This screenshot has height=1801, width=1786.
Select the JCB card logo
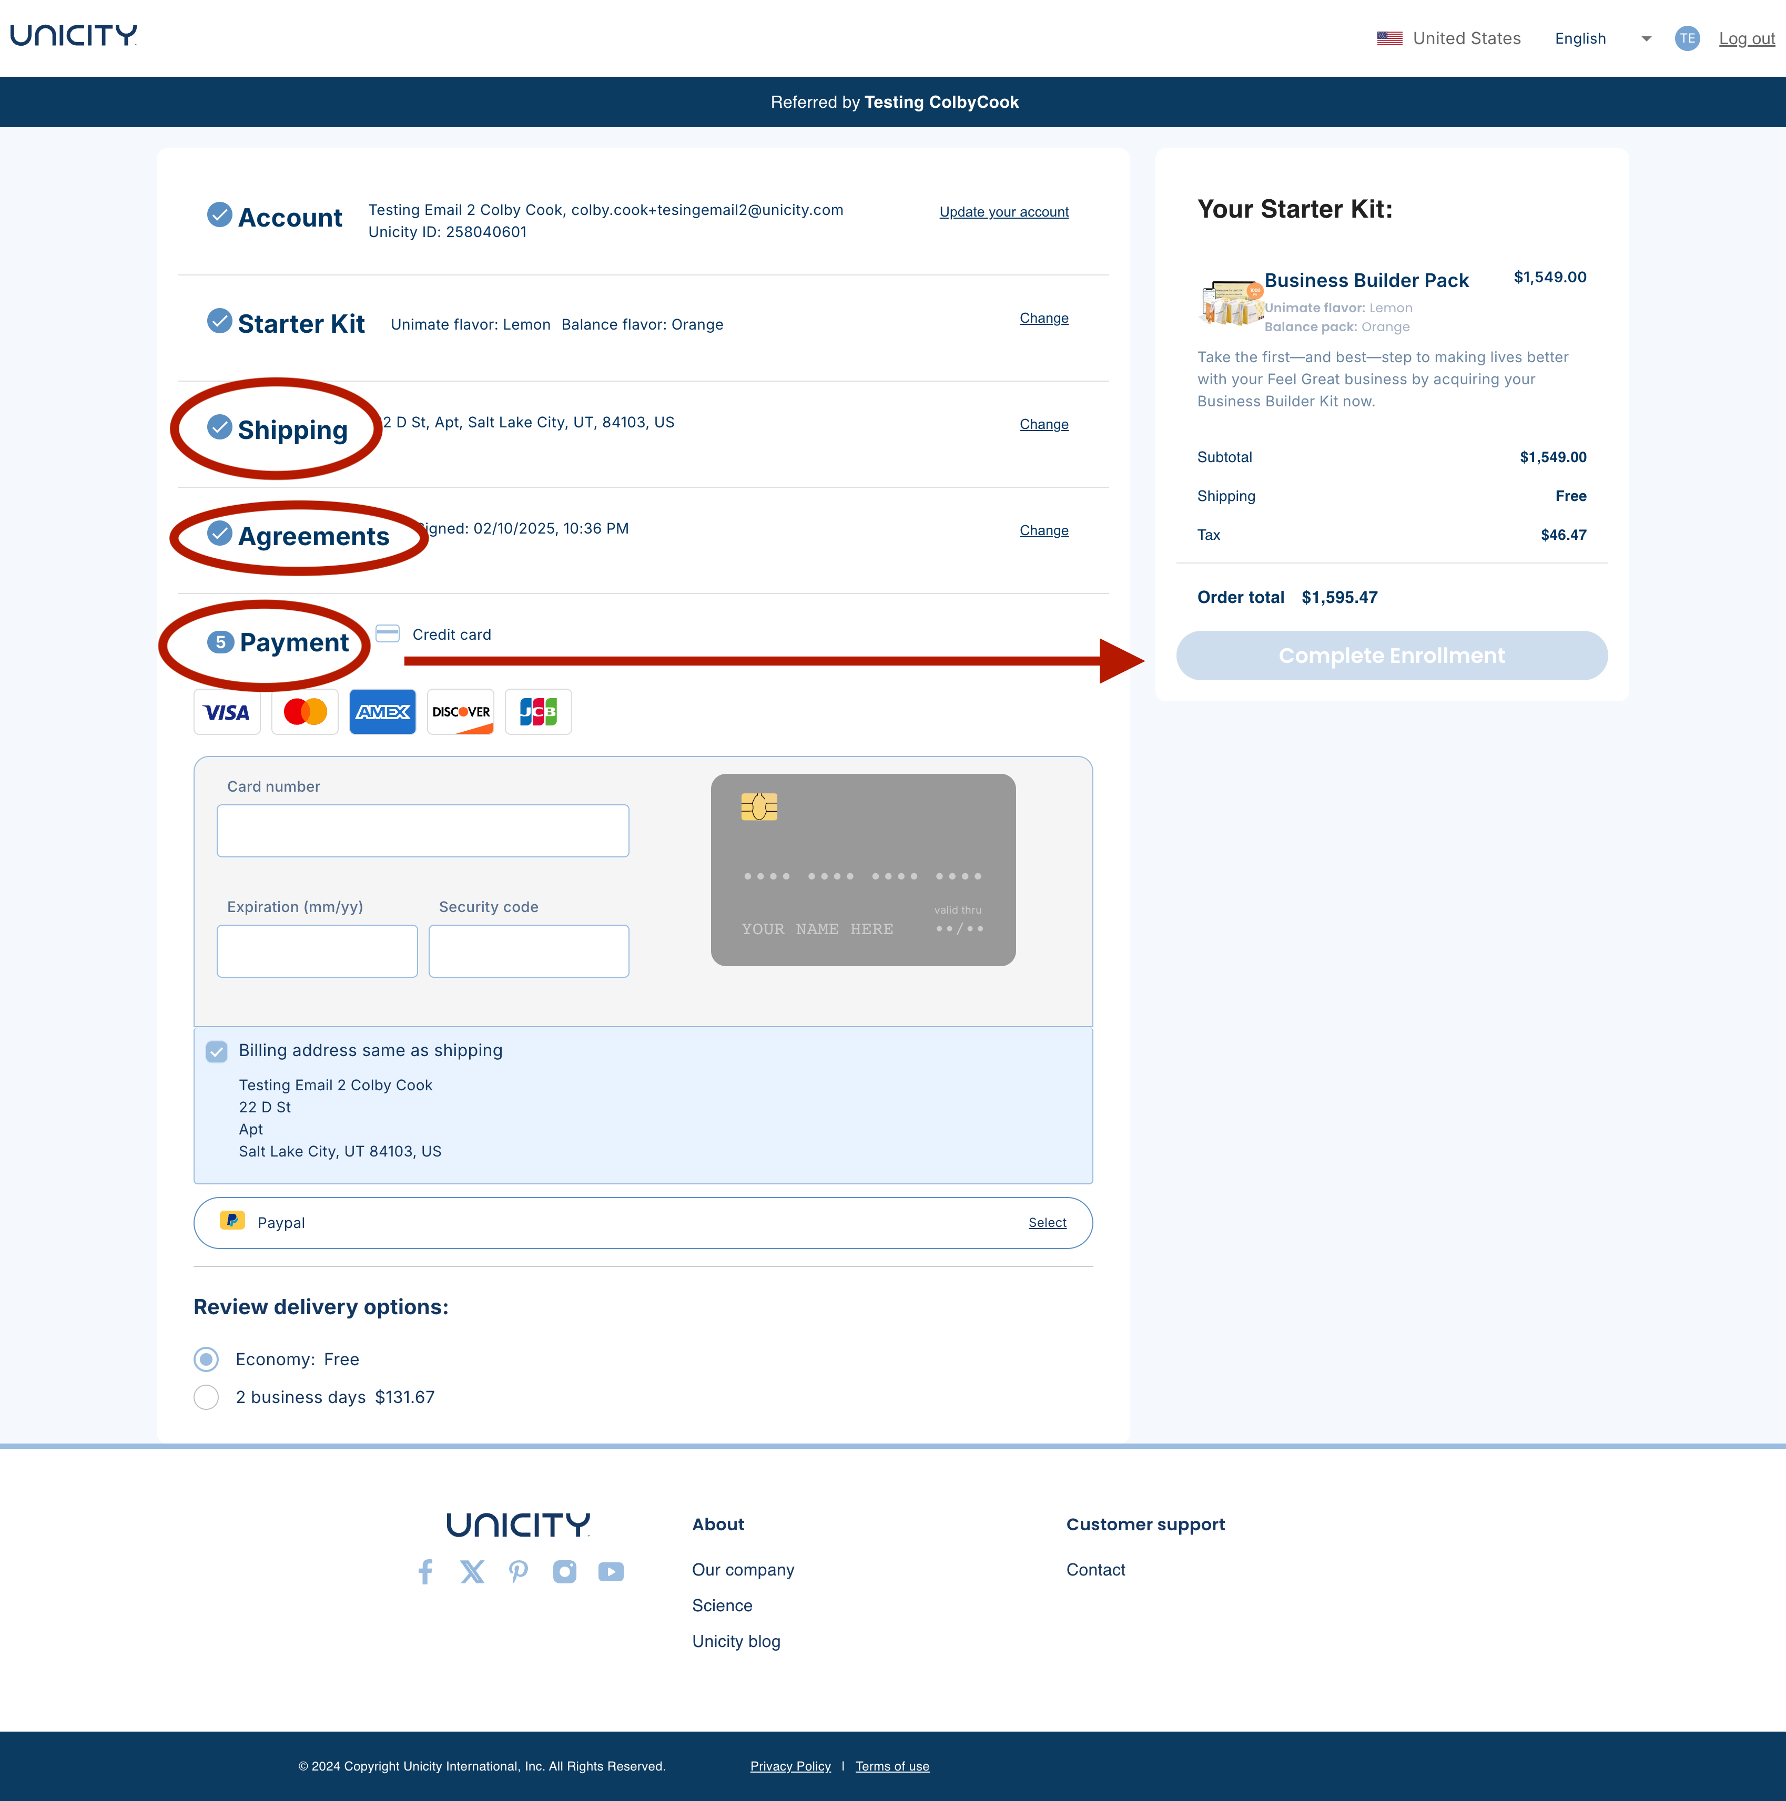[x=538, y=712]
